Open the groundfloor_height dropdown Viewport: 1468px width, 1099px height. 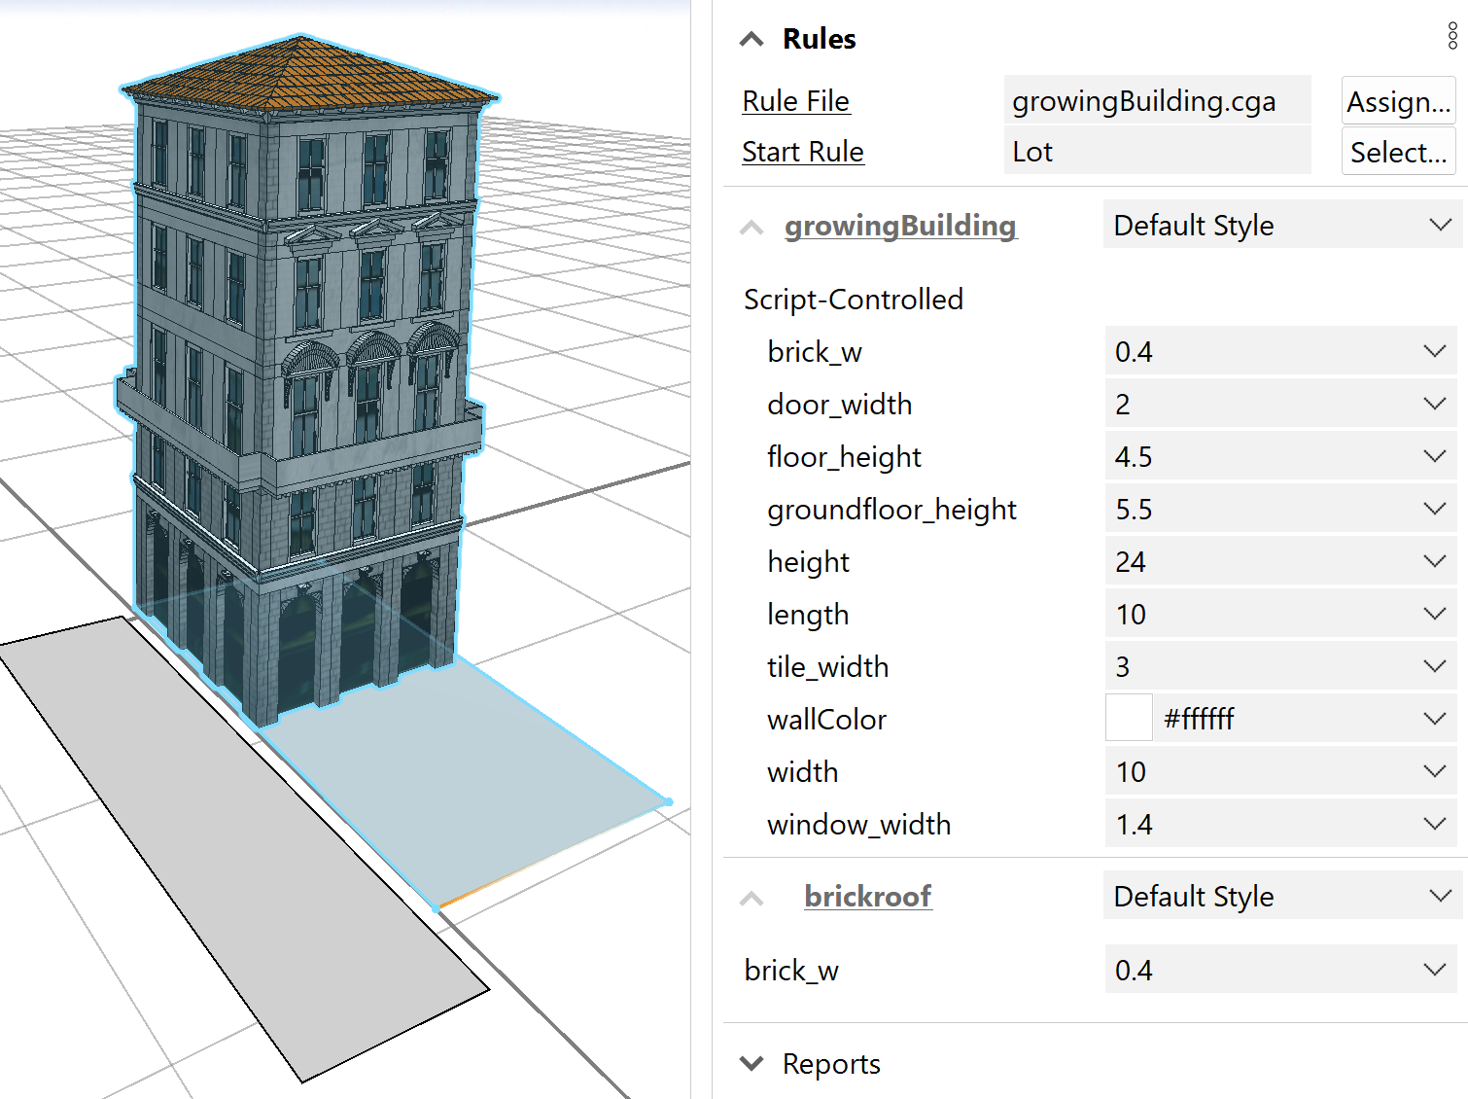click(1436, 508)
